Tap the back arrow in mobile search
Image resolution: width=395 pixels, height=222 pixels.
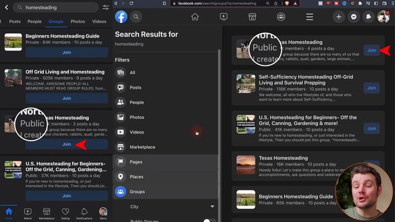7,7
